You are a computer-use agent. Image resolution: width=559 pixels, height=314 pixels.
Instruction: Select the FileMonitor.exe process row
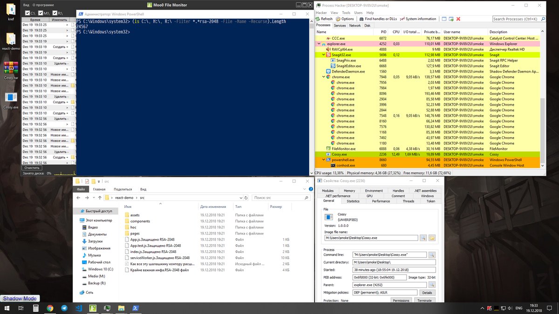[427, 149]
